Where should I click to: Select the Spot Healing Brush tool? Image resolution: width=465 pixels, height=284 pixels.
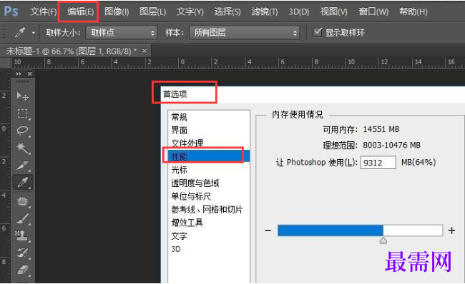(x=23, y=201)
